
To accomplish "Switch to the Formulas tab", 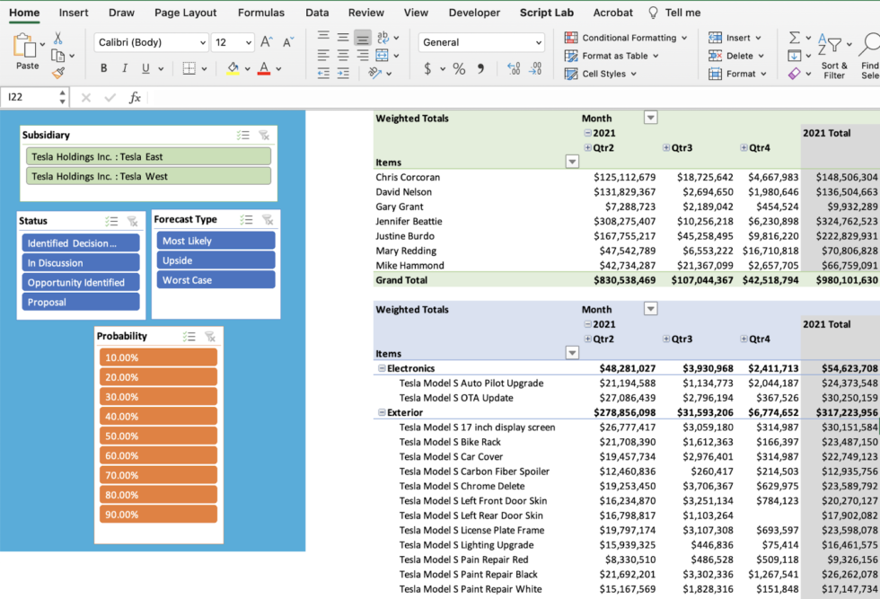I will pos(260,13).
